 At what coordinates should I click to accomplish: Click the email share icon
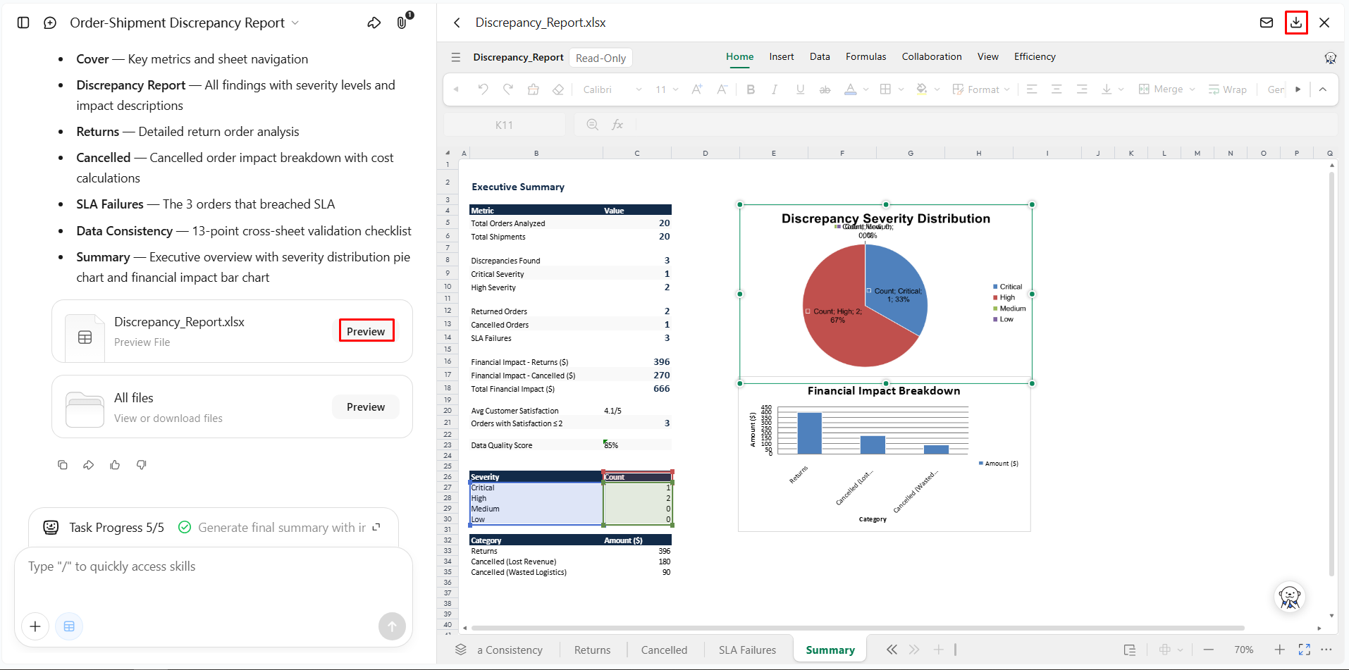(x=1266, y=23)
